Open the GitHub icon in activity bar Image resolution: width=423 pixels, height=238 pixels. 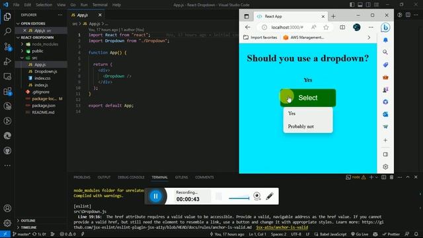7,151
